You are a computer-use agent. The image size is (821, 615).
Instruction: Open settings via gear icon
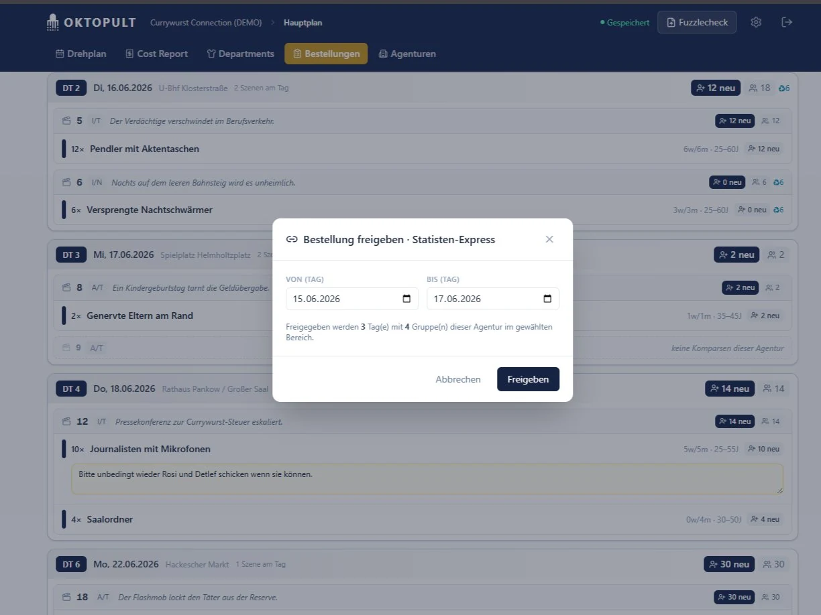click(756, 22)
